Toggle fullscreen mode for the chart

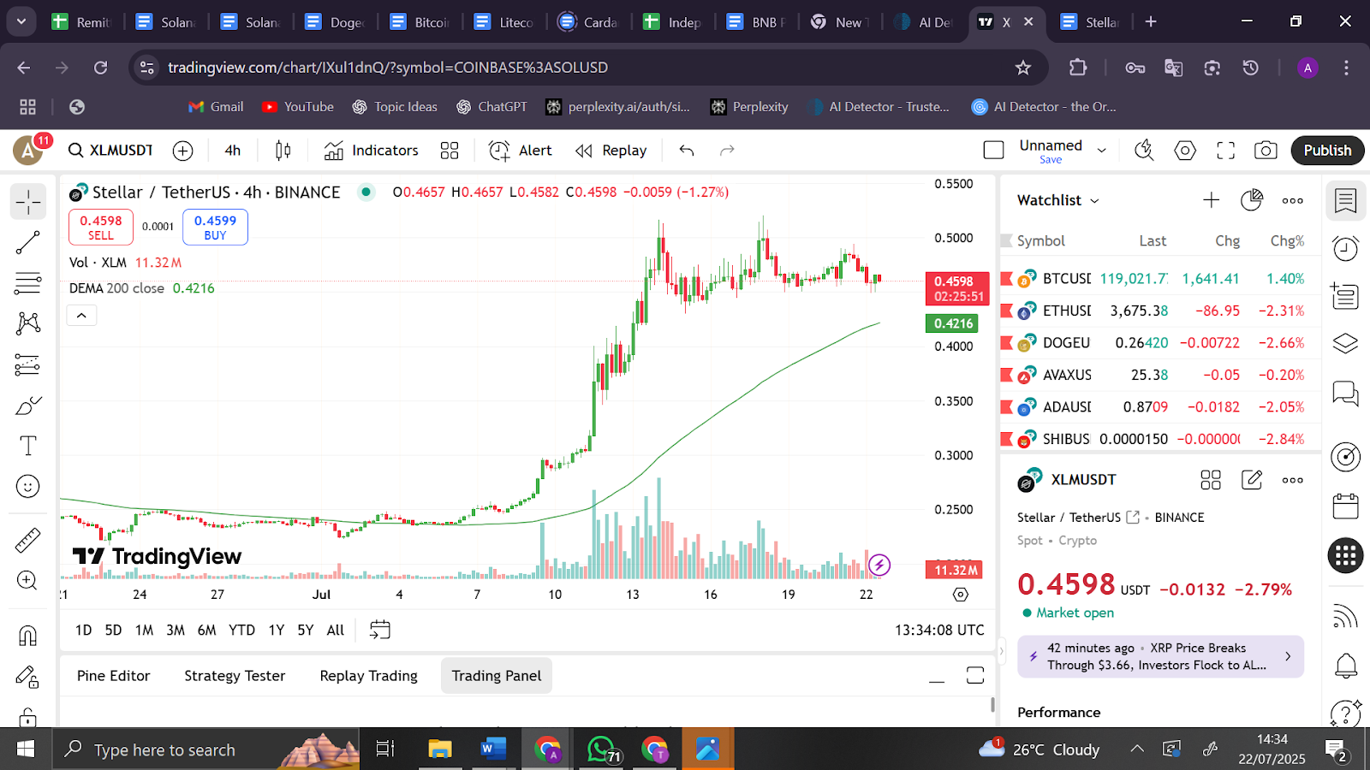point(1225,151)
